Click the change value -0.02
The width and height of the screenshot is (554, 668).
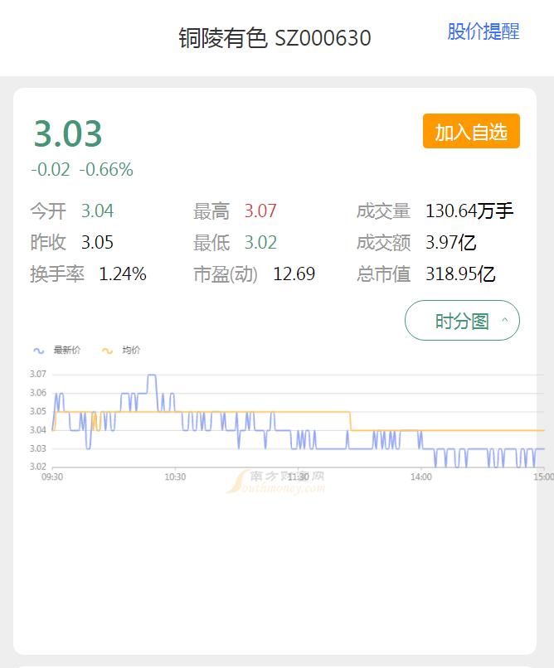point(51,170)
